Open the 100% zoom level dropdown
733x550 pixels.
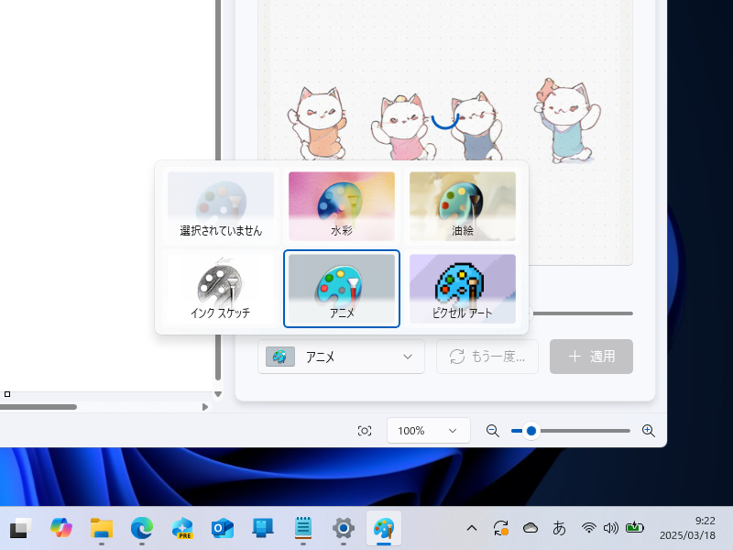click(428, 430)
